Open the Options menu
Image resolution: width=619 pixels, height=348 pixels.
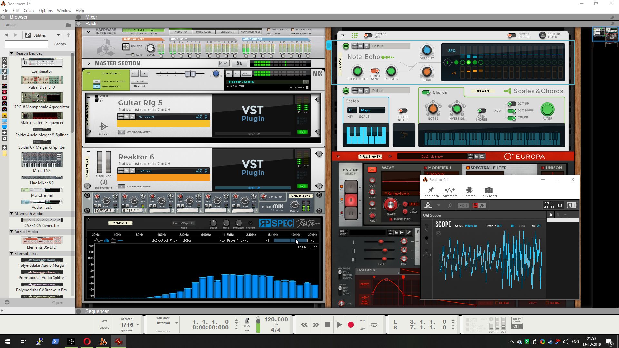(46, 10)
